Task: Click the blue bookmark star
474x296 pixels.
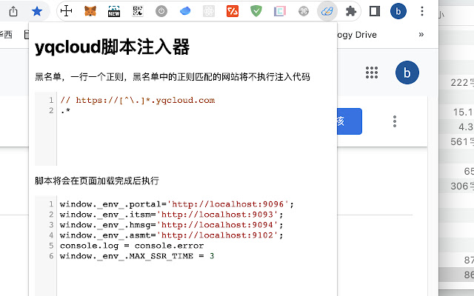Action: coord(37,12)
